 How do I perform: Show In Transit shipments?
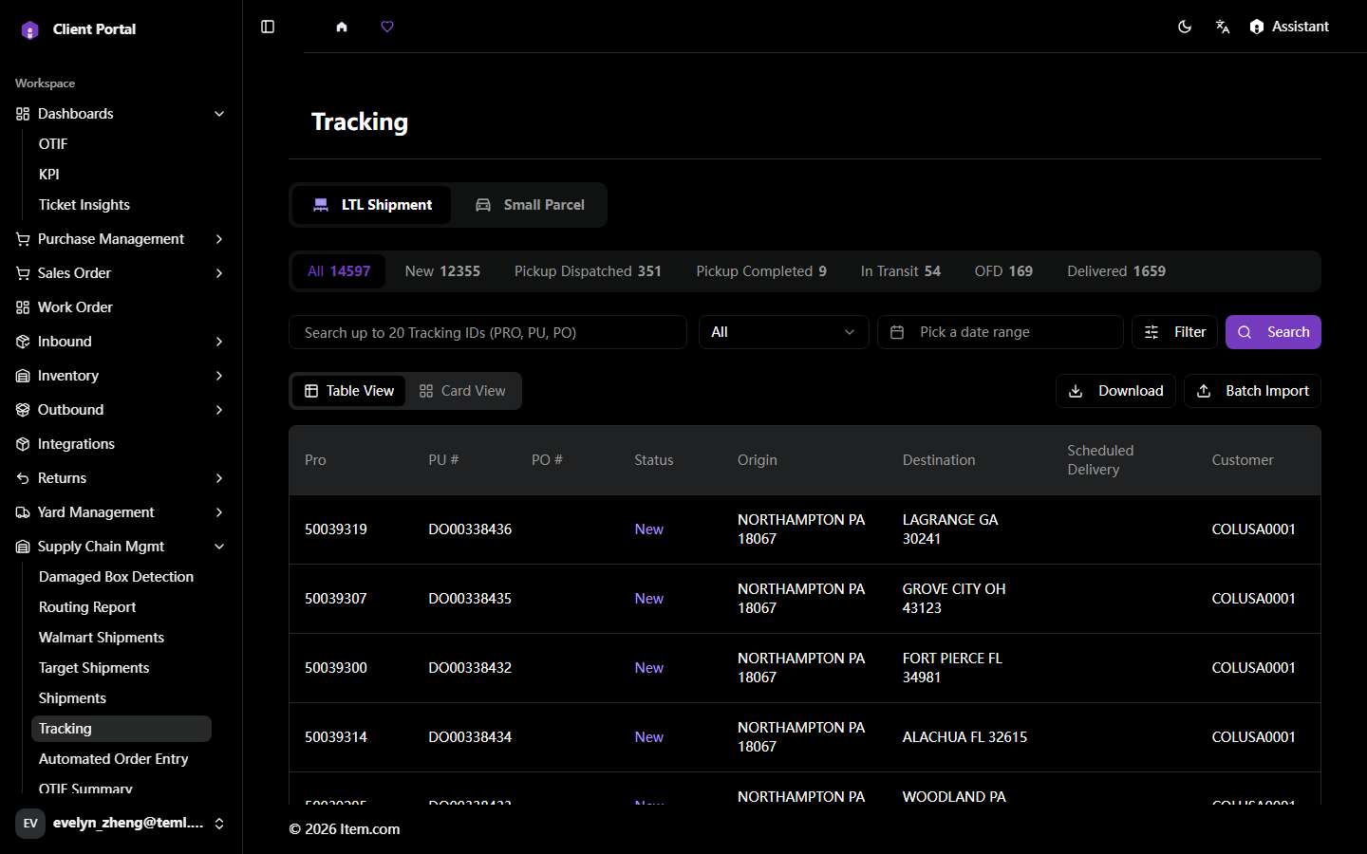tap(901, 271)
